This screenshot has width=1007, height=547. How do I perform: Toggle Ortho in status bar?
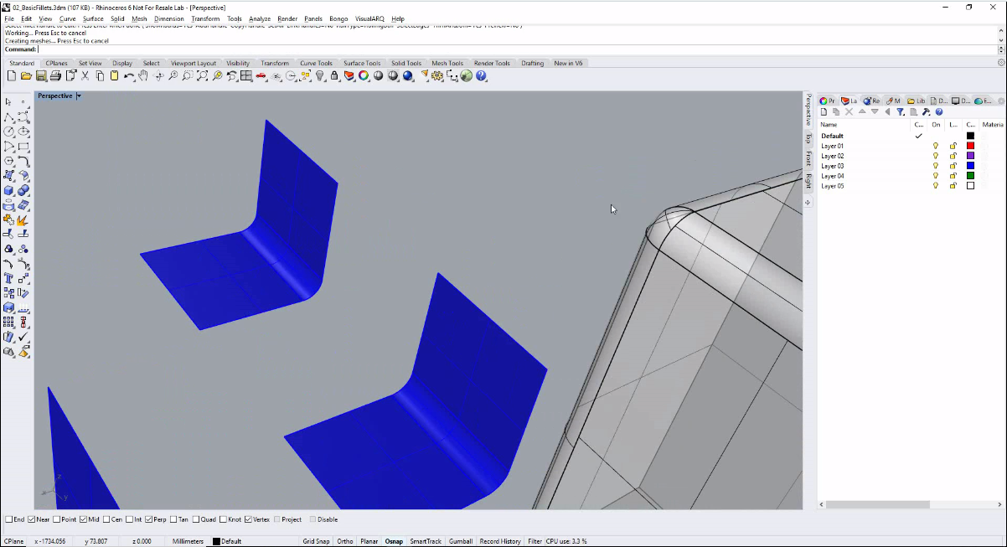coord(344,542)
